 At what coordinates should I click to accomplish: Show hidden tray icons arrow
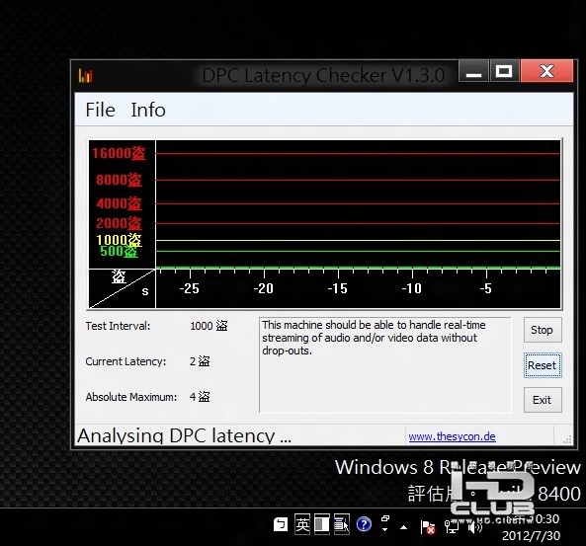(403, 527)
